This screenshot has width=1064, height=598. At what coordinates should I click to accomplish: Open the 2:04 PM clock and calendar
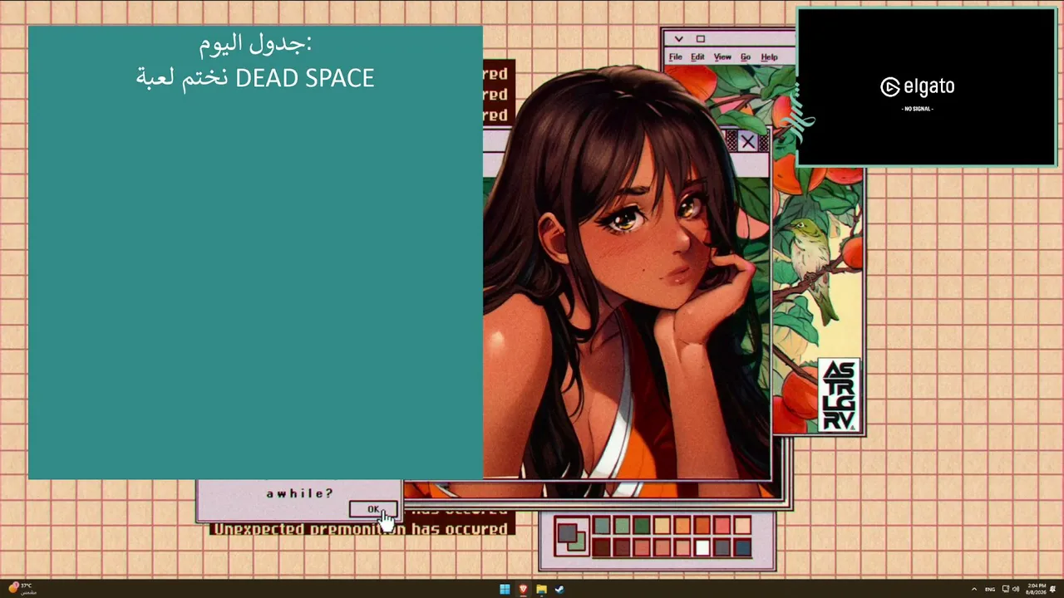(x=1036, y=589)
